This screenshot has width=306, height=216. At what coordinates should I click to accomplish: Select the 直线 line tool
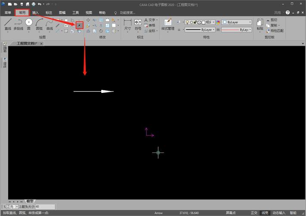(8, 24)
